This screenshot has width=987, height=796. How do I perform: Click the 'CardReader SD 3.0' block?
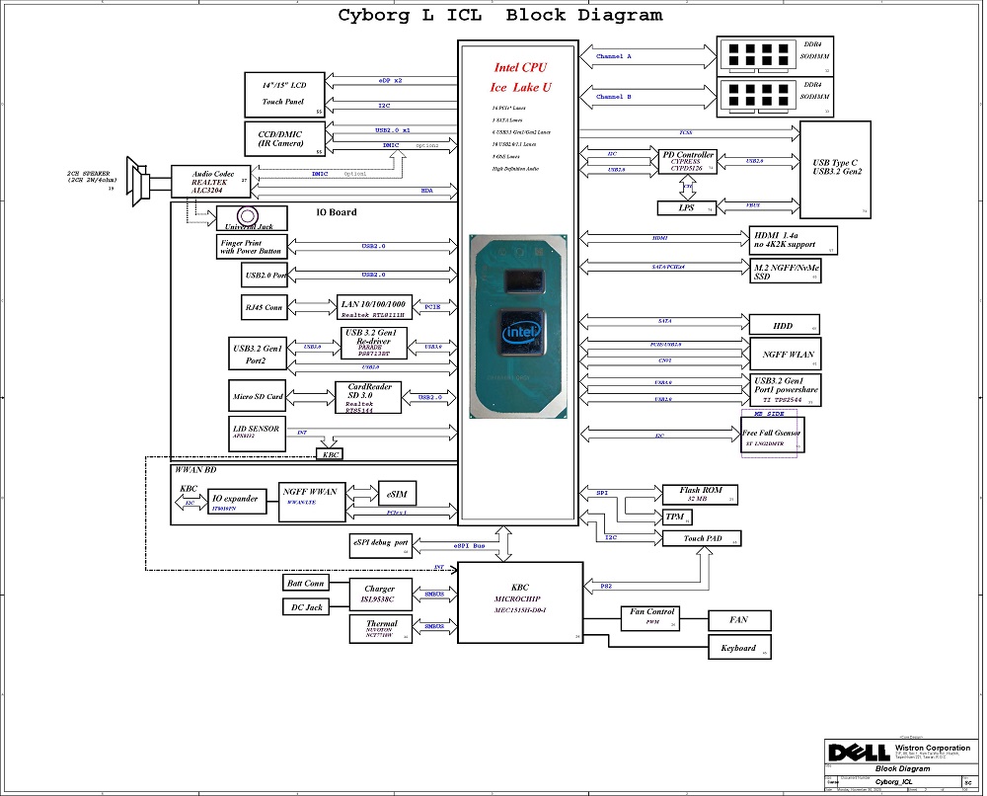click(368, 398)
